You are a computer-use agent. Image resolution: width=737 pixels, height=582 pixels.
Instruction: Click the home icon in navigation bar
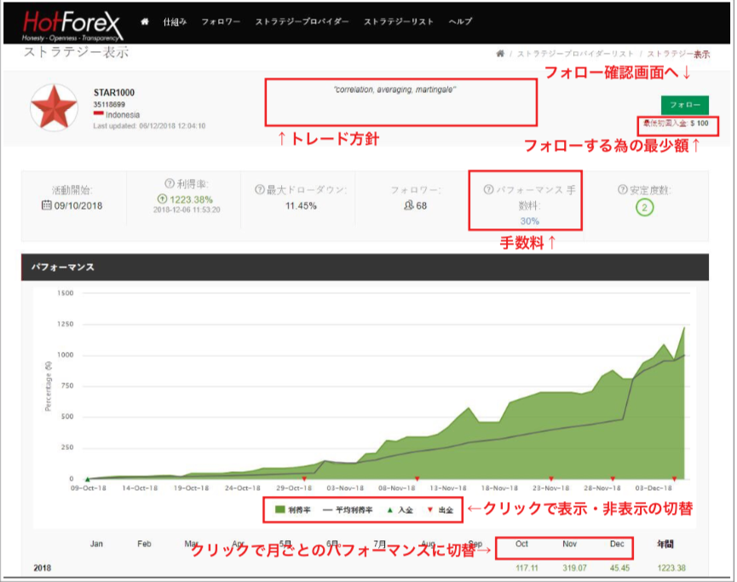coord(145,21)
